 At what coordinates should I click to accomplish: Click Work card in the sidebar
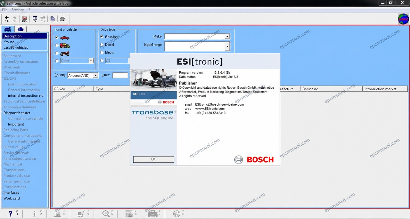pos(12,199)
